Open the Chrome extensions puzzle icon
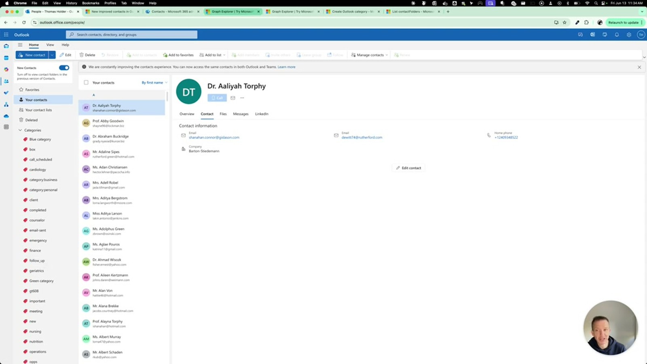Image resolution: width=647 pixels, height=364 pixels. point(586,23)
